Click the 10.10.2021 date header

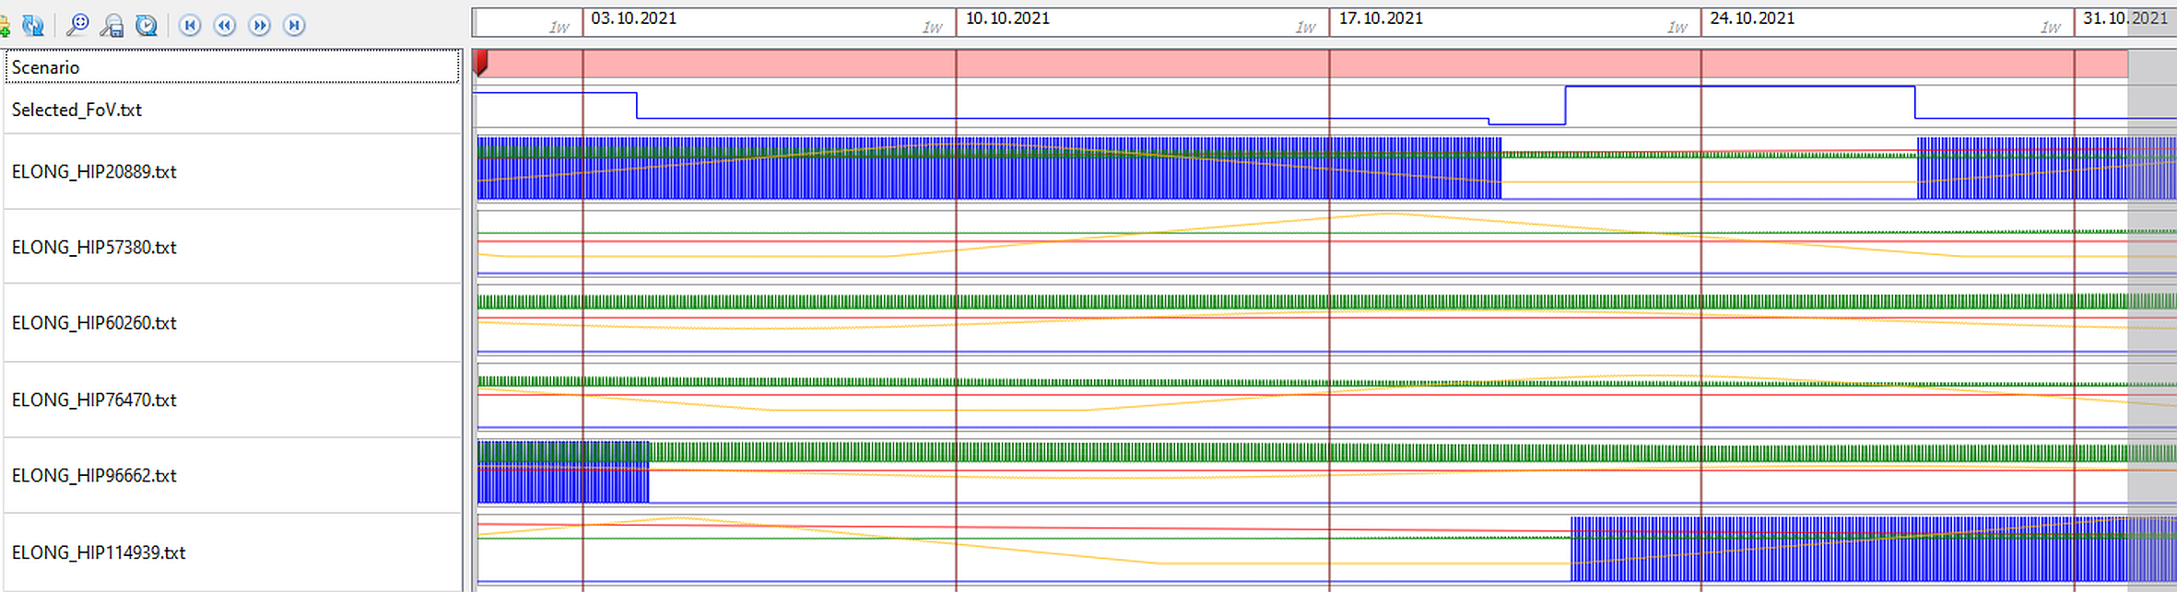[1007, 18]
